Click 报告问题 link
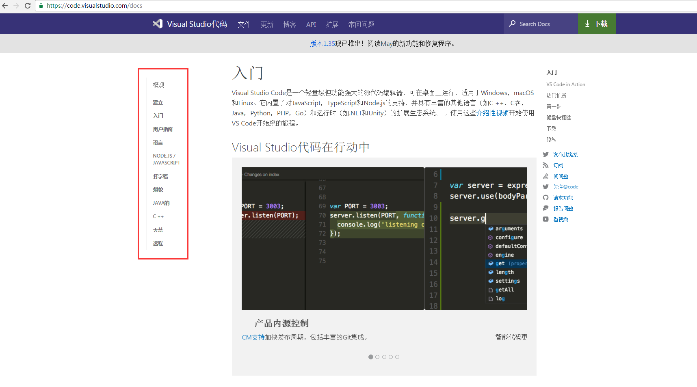The image size is (697, 387). click(563, 208)
